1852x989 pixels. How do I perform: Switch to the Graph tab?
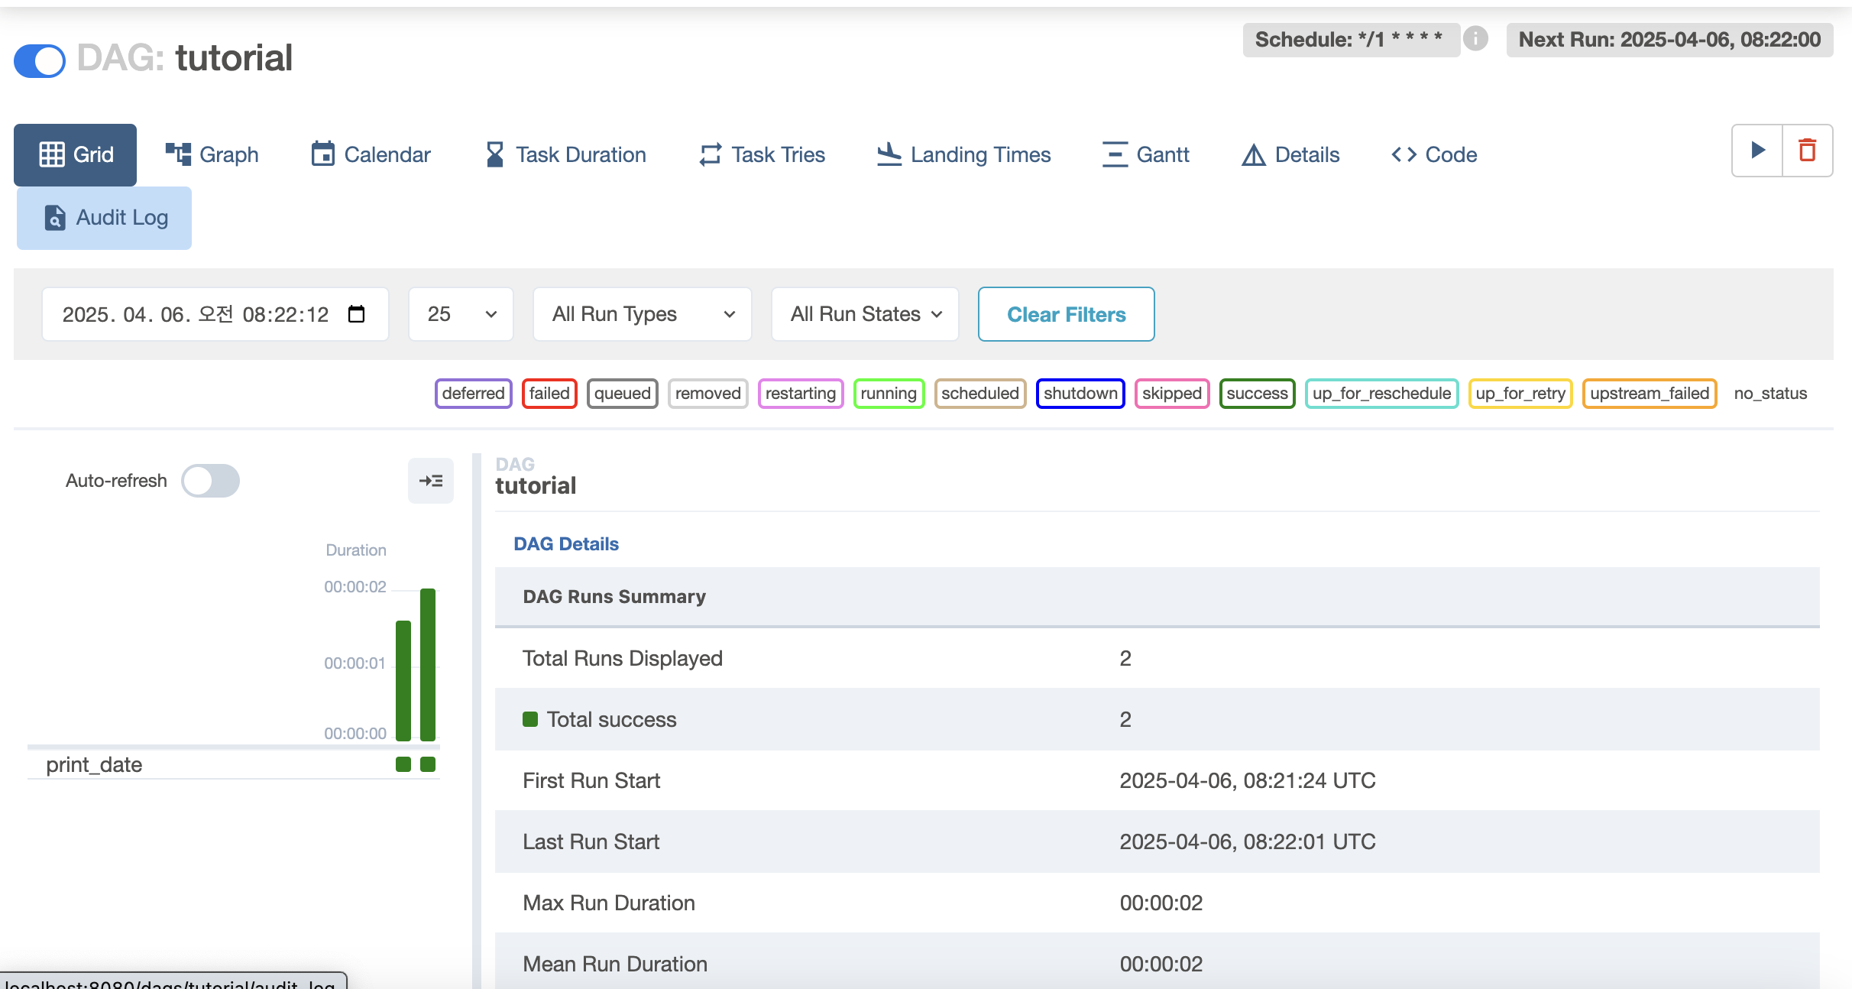pos(212,154)
